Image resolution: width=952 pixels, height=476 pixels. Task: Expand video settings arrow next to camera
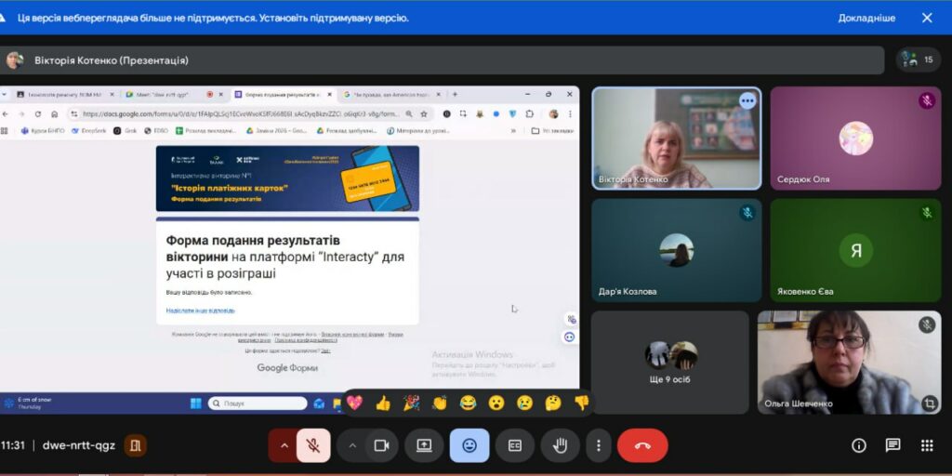(x=351, y=445)
